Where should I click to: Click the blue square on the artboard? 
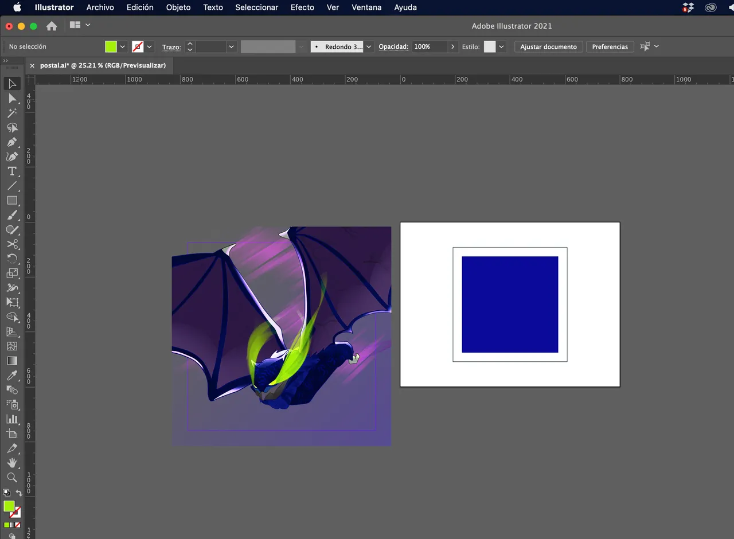[x=510, y=304]
